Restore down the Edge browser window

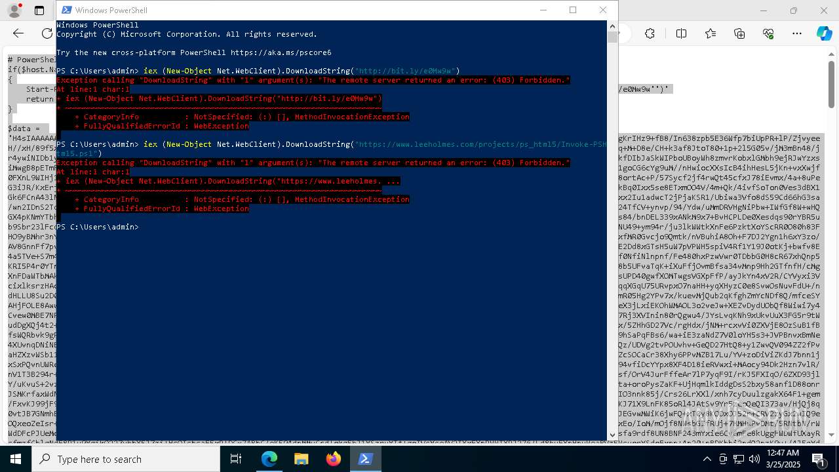[x=794, y=10]
